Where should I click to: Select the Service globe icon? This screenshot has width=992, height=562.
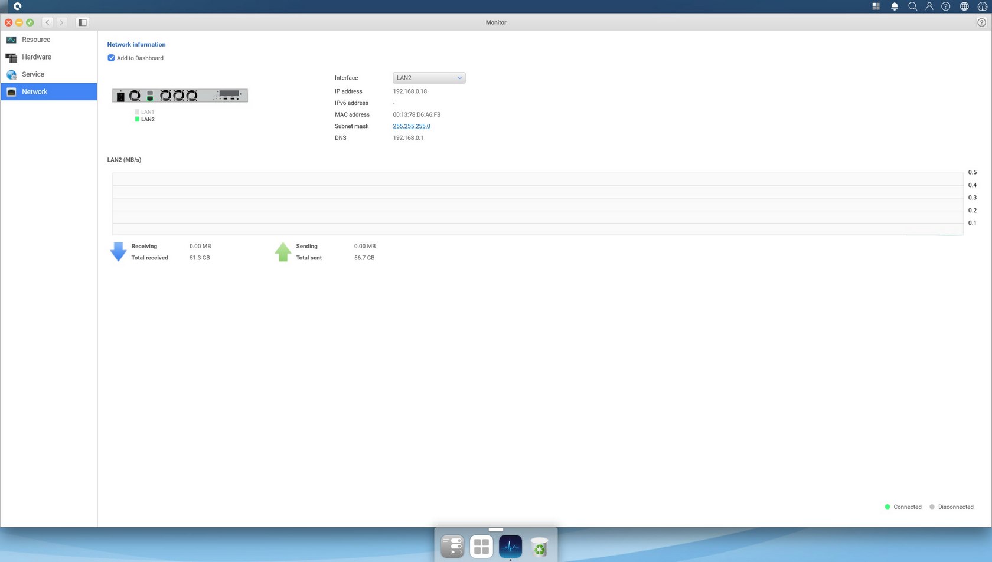pos(11,74)
